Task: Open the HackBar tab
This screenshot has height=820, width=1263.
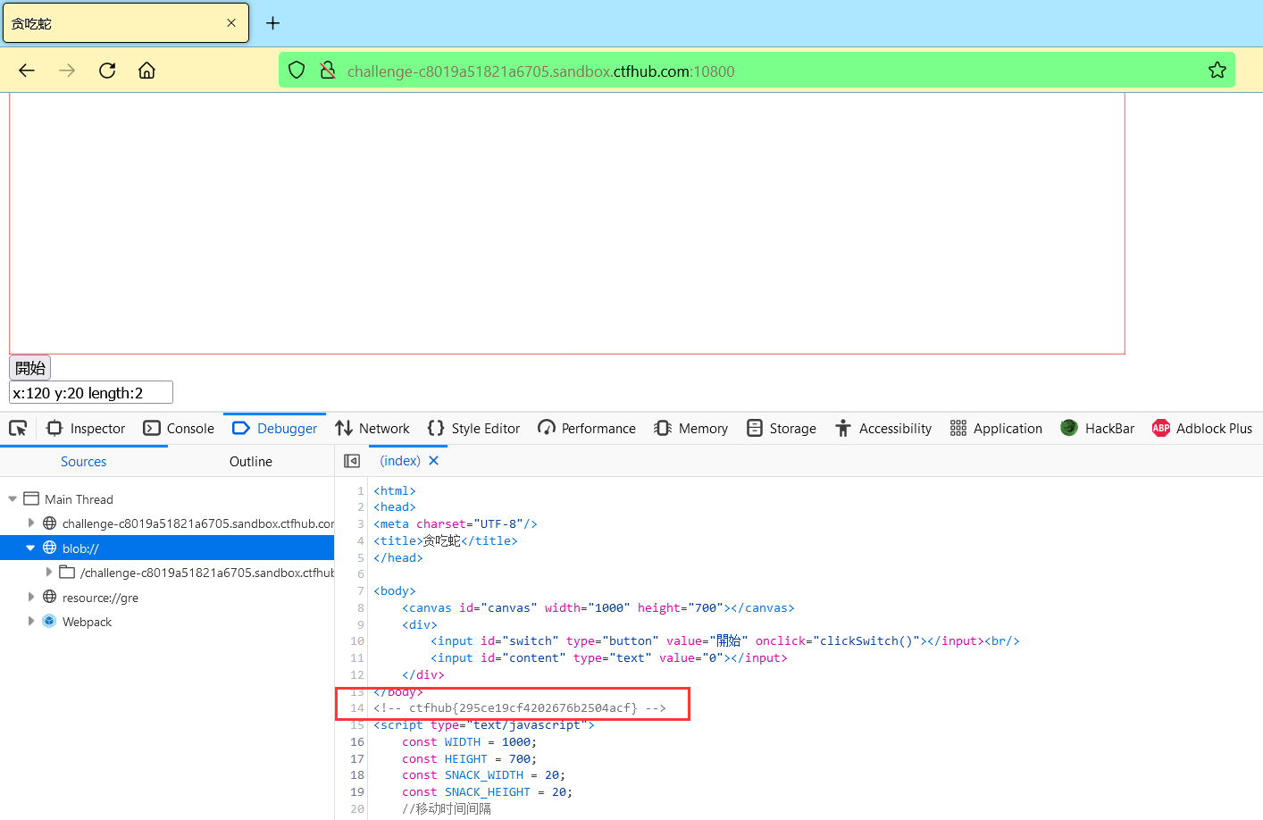Action: (x=1098, y=429)
